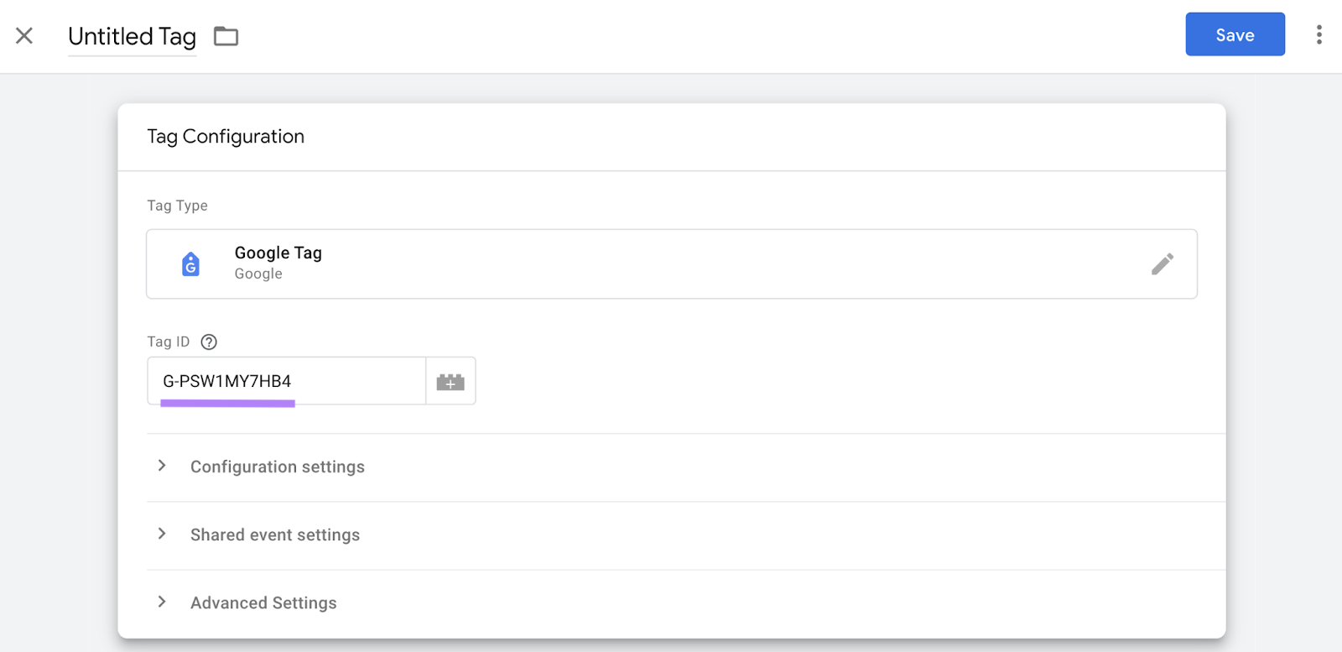Expand the Advanced Settings section
This screenshot has height=652, width=1342.
click(x=263, y=602)
